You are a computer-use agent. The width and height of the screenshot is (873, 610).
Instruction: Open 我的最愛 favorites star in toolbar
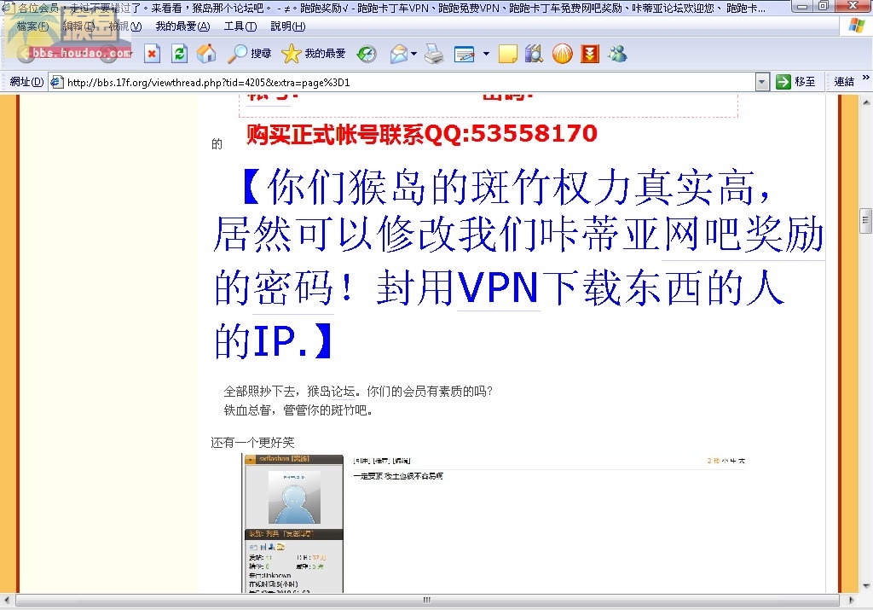click(314, 54)
